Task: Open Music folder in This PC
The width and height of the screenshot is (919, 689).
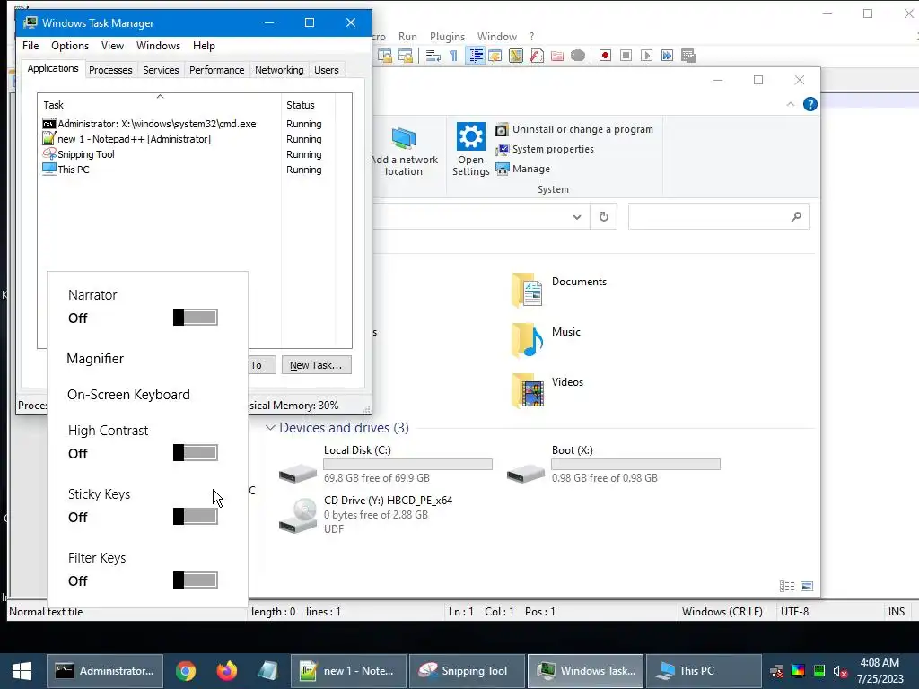Action: click(545, 339)
